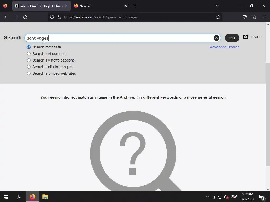The height and width of the screenshot is (202, 270).
Task: Click the Firefox logo in title bar
Action: coord(5,6)
